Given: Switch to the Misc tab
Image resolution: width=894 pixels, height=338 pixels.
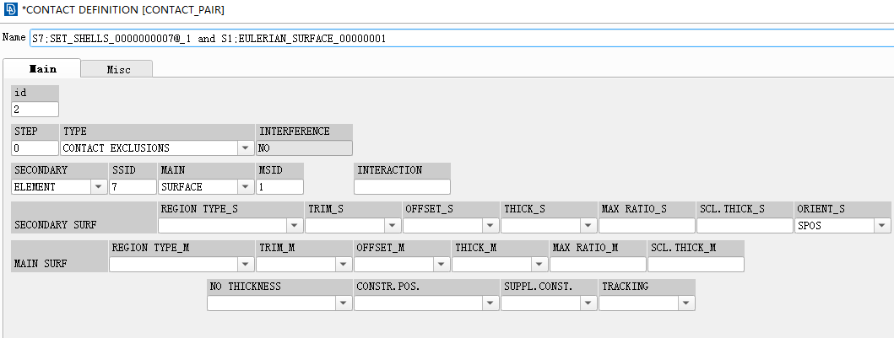Looking at the screenshot, I should 118,69.
